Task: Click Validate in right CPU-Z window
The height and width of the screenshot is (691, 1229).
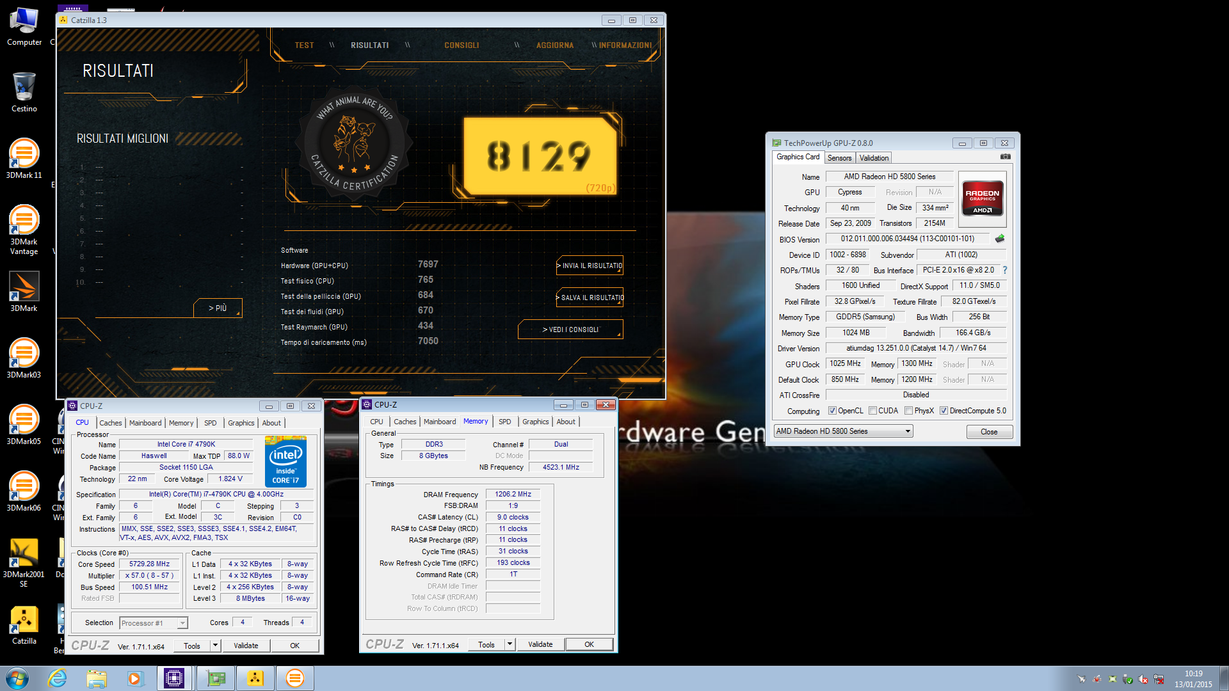Action: (x=540, y=644)
